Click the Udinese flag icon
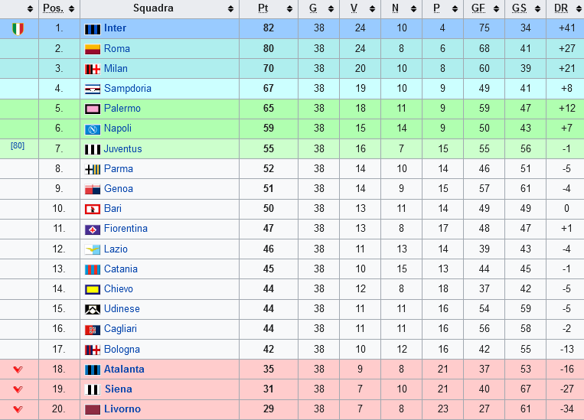This screenshot has width=584, height=420. tap(93, 309)
